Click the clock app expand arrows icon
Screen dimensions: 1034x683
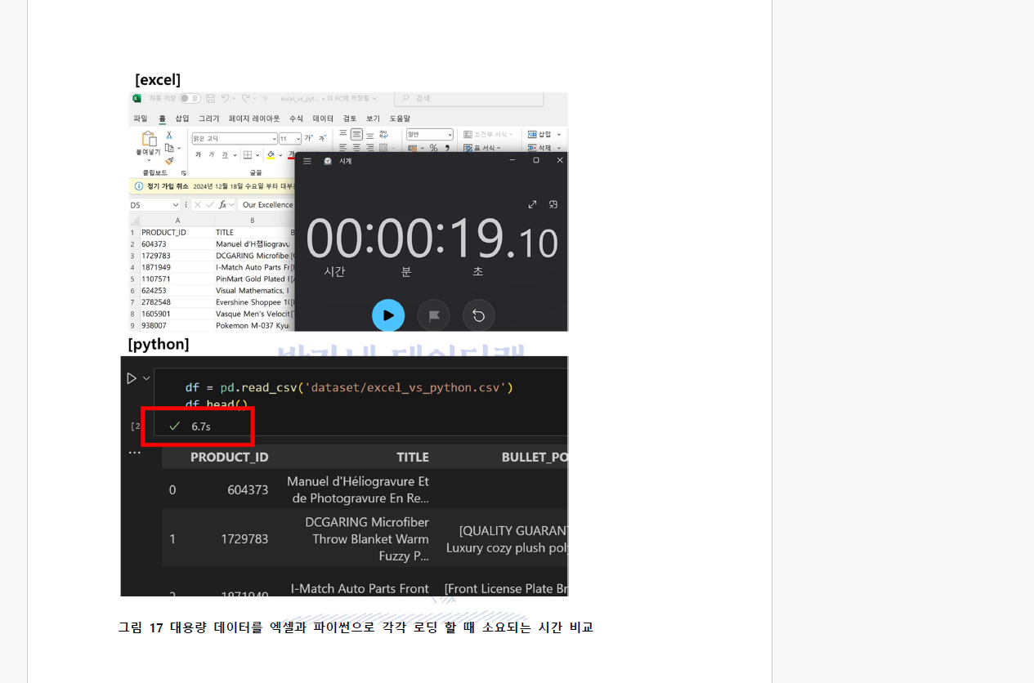click(x=532, y=204)
